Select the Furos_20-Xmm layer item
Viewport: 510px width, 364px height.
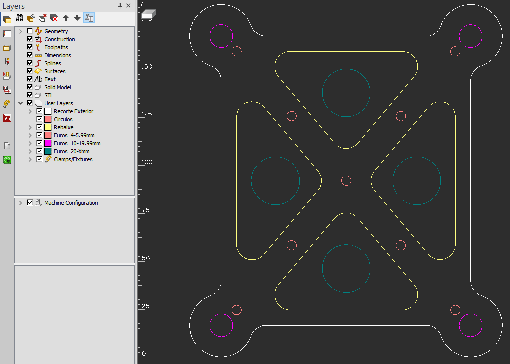click(71, 151)
